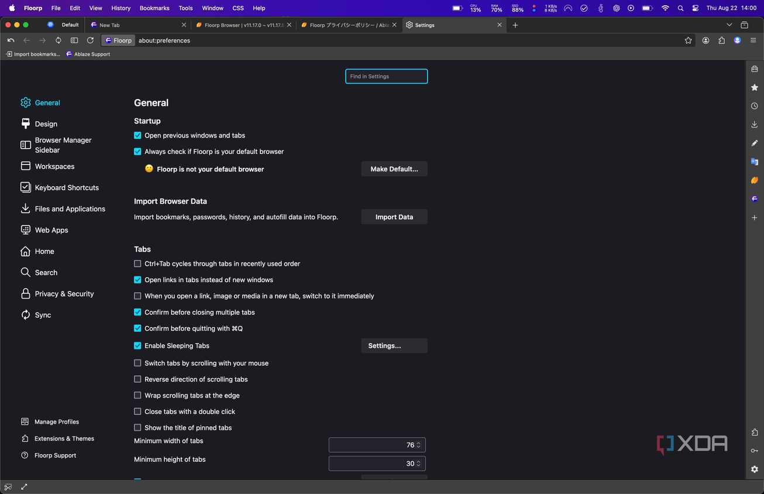Expand the list all tabs chevron
This screenshot has width=764, height=494.
(x=729, y=25)
